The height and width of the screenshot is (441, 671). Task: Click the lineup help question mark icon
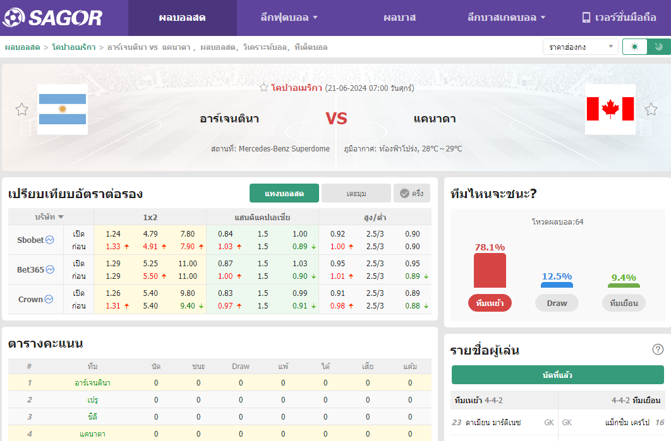pyautogui.click(x=658, y=350)
